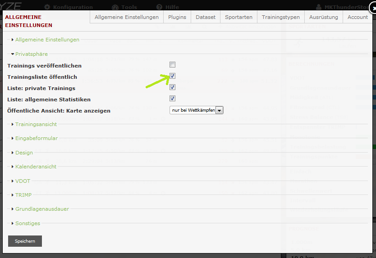
Task: Expand the Trainingsansicht section
Action: click(36, 124)
